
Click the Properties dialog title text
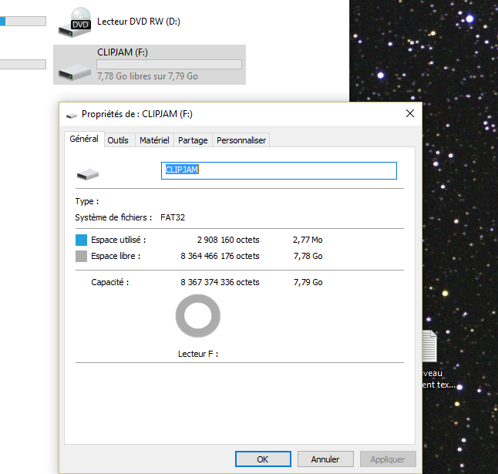coord(137,114)
